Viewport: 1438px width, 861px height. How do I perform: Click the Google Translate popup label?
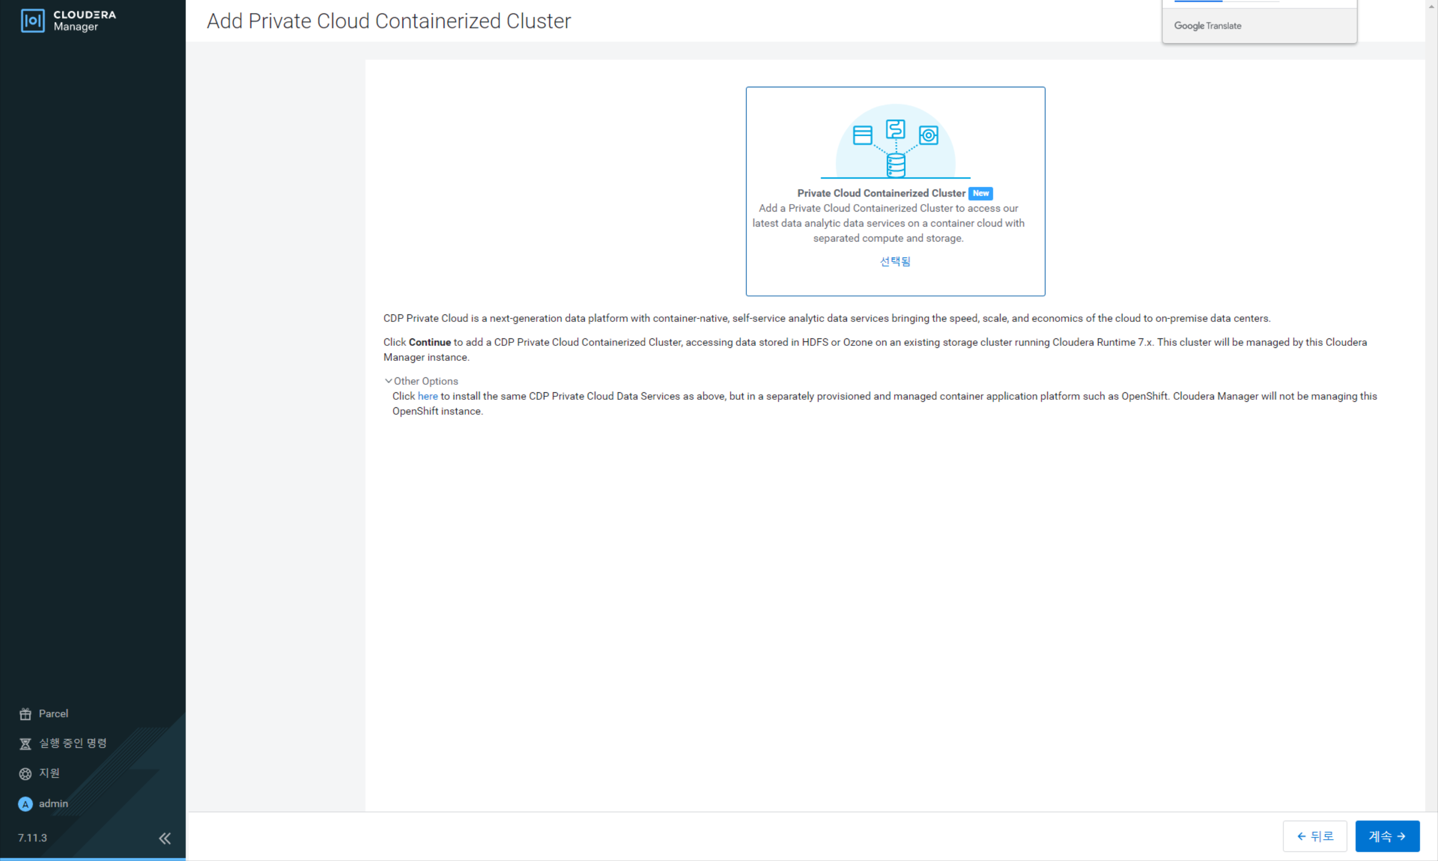click(1207, 25)
